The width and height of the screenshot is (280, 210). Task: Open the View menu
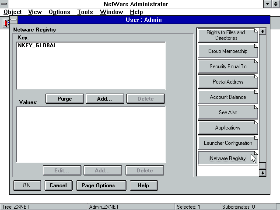(x=35, y=12)
